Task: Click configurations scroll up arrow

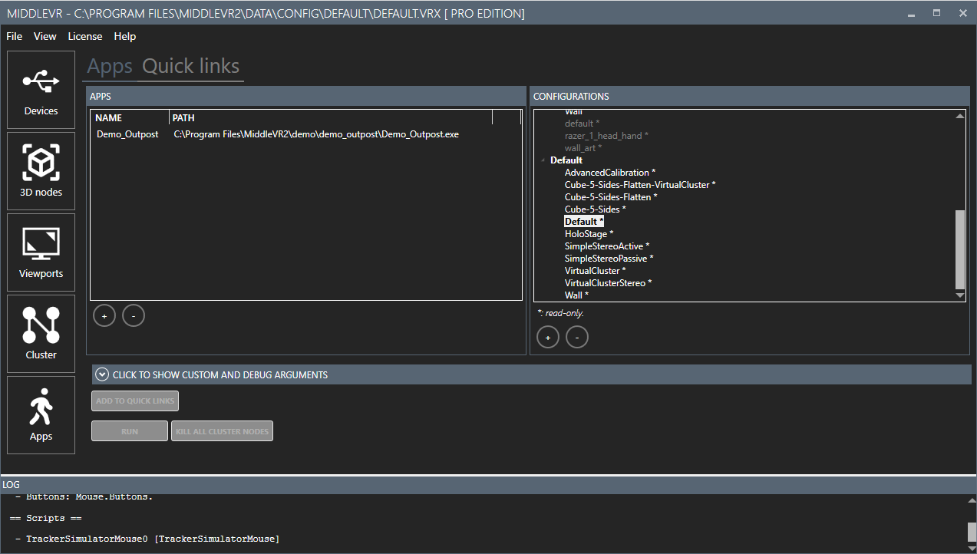Action: (x=959, y=116)
